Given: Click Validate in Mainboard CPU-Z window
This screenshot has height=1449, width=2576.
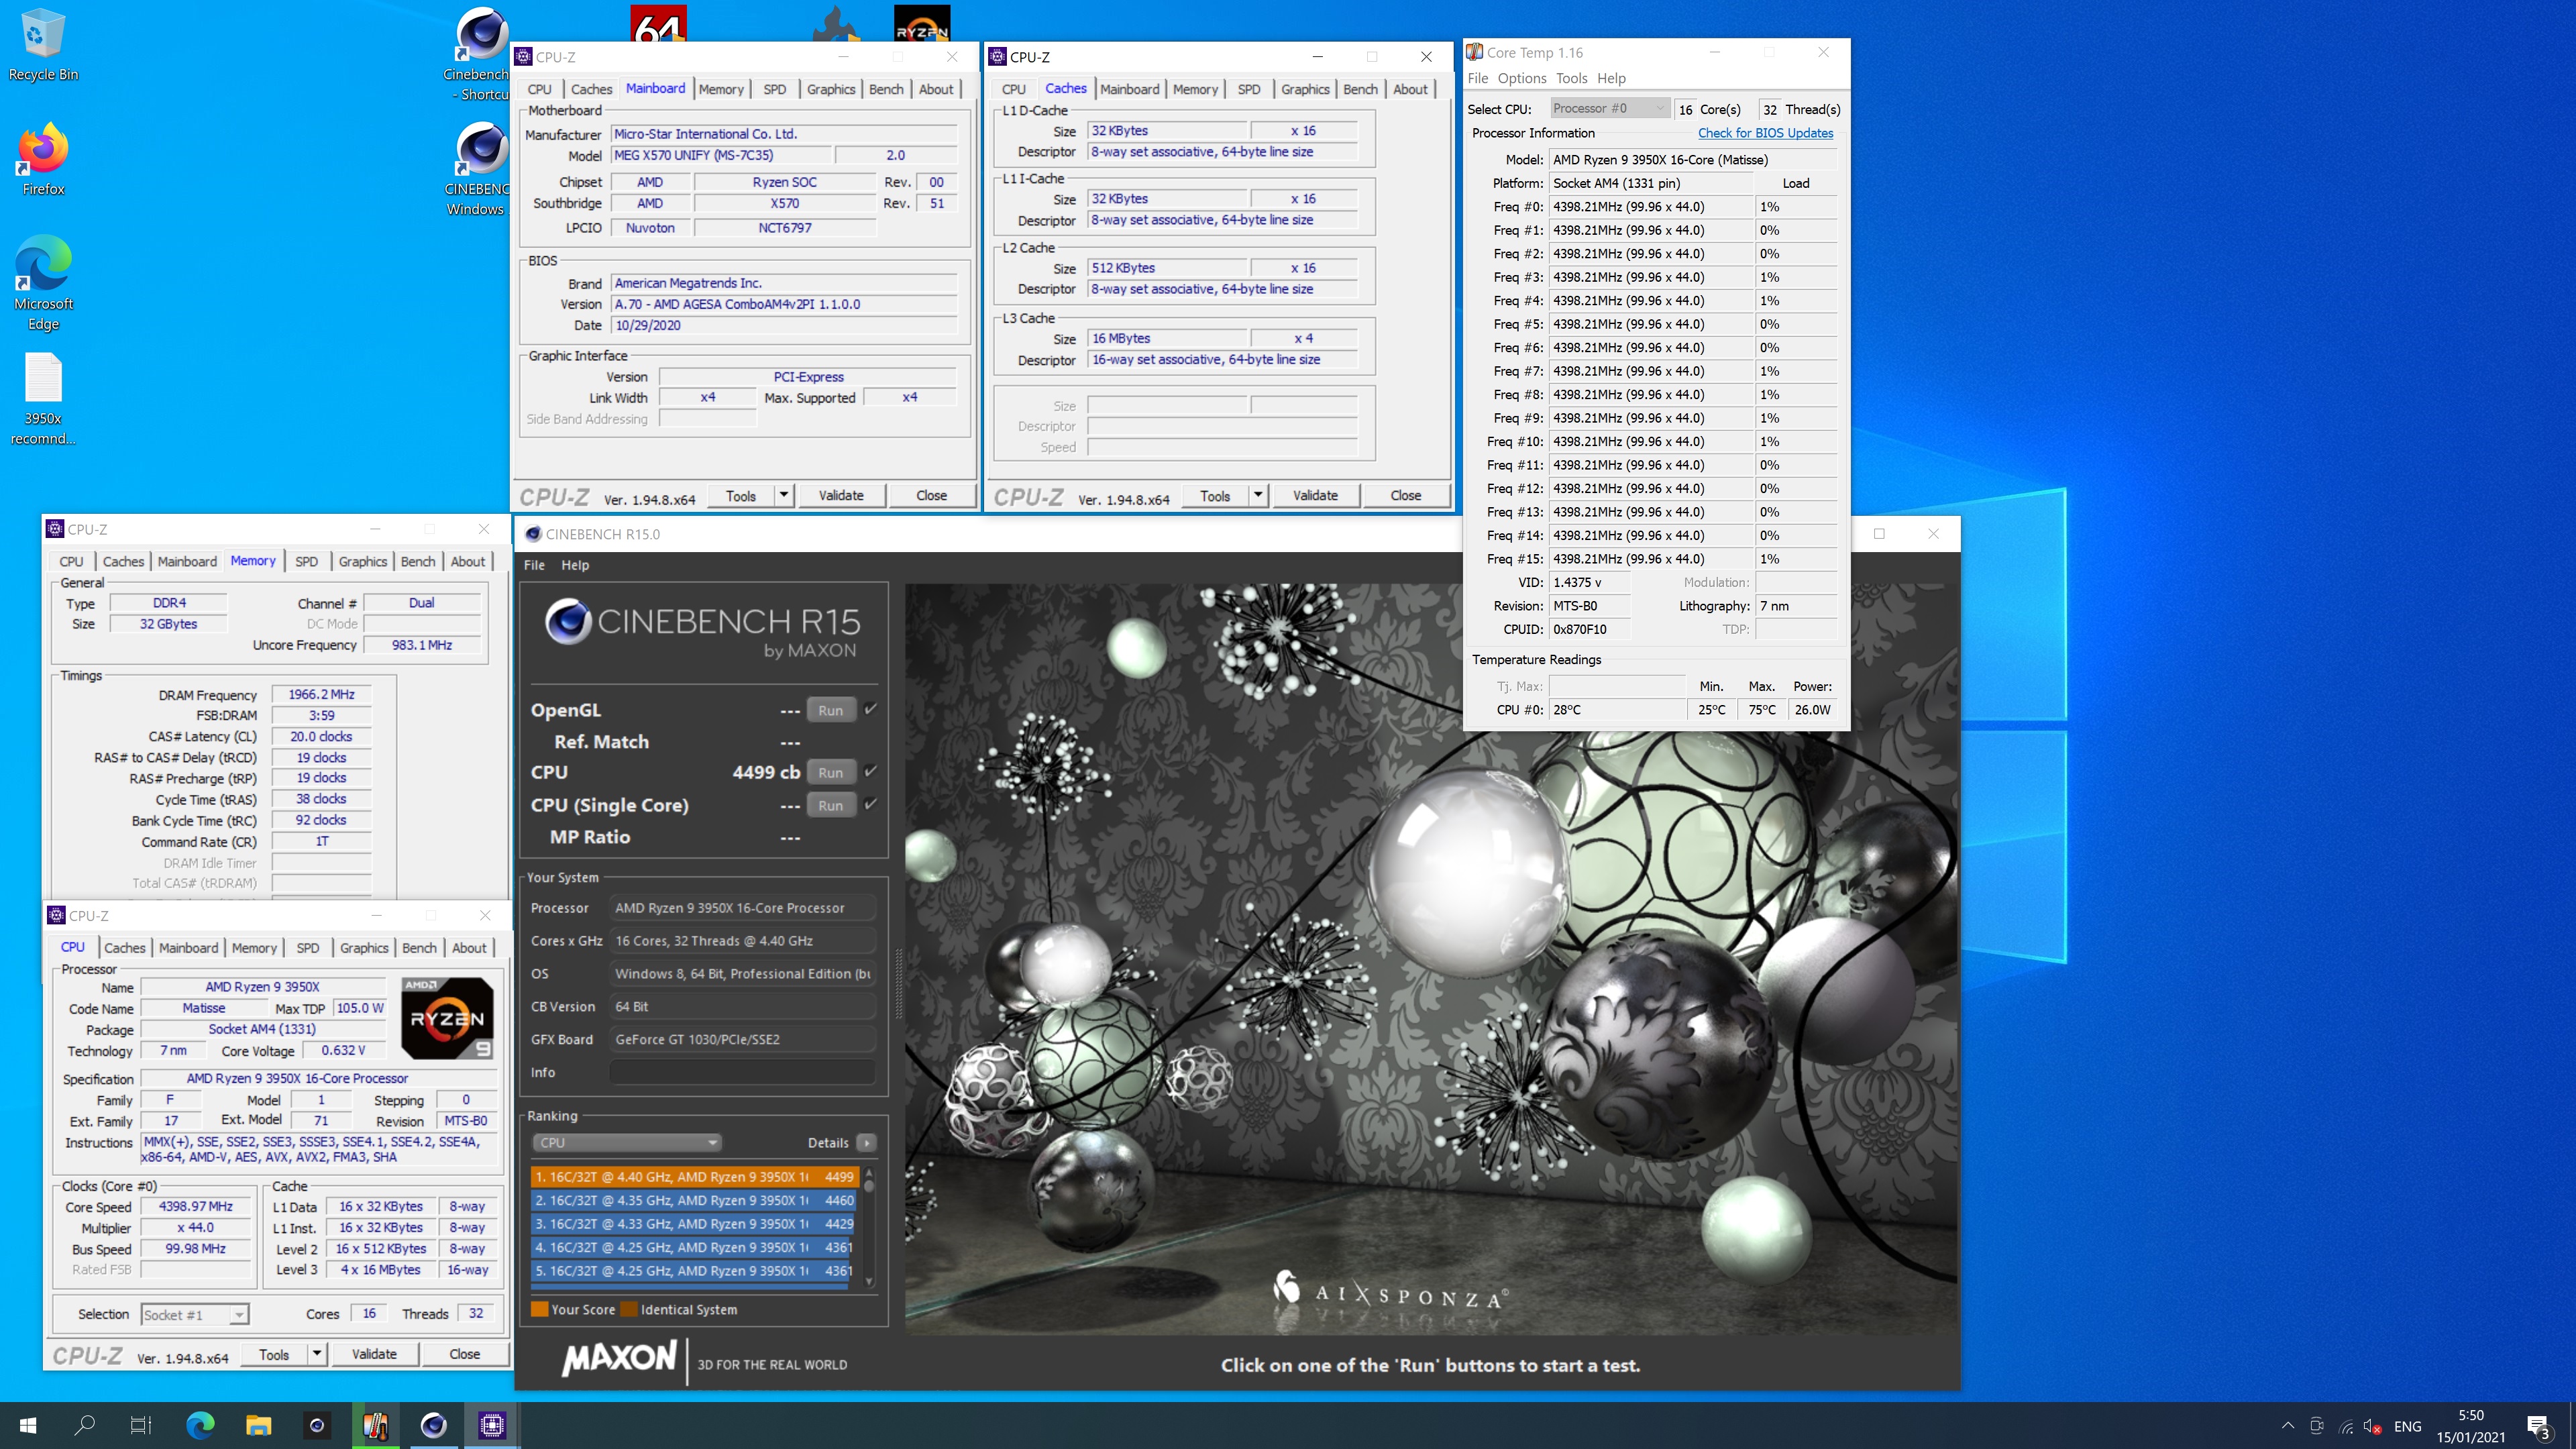Looking at the screenshot, I should tap(841, 495).
